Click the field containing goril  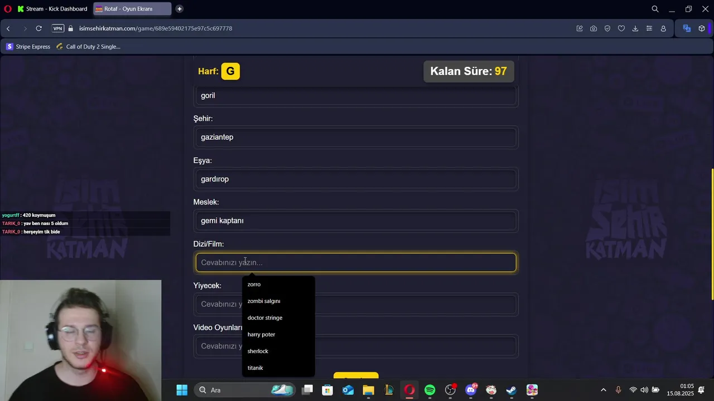pyautogui.click(x=356, y=95)
